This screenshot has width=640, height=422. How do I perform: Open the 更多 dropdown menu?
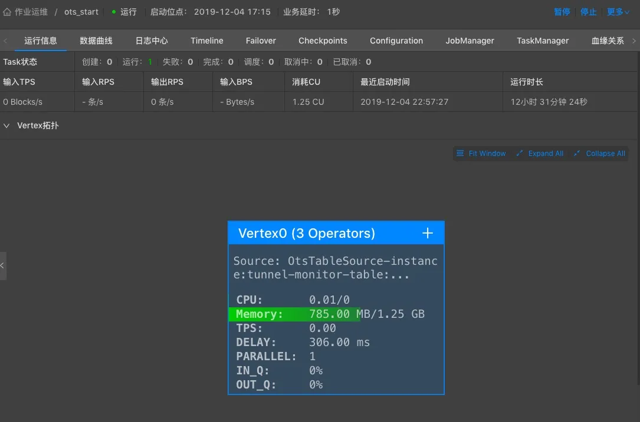click(618, 12)
